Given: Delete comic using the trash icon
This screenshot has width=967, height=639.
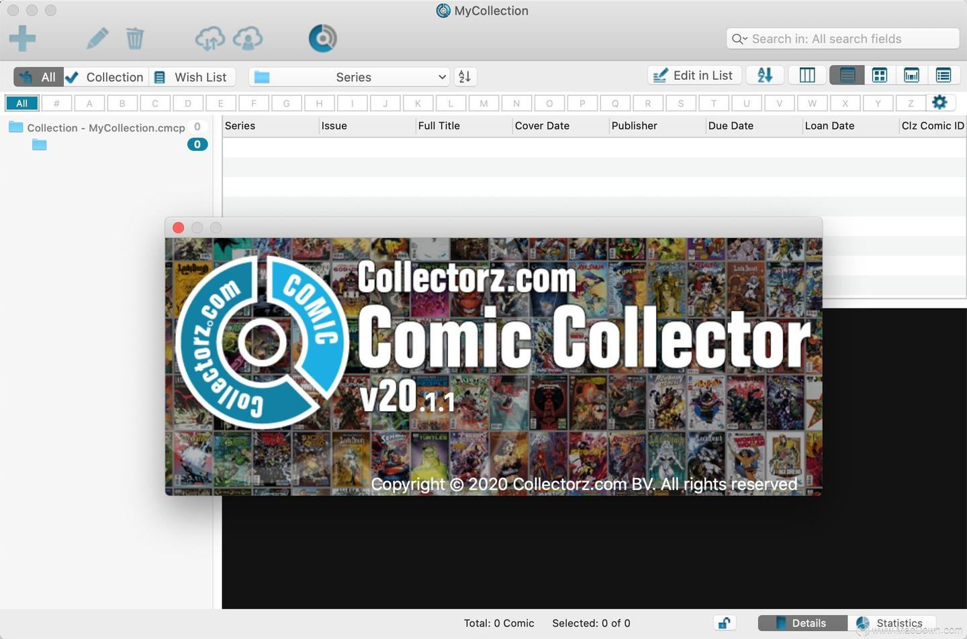Looking at the screenshot, I should 135,38.
